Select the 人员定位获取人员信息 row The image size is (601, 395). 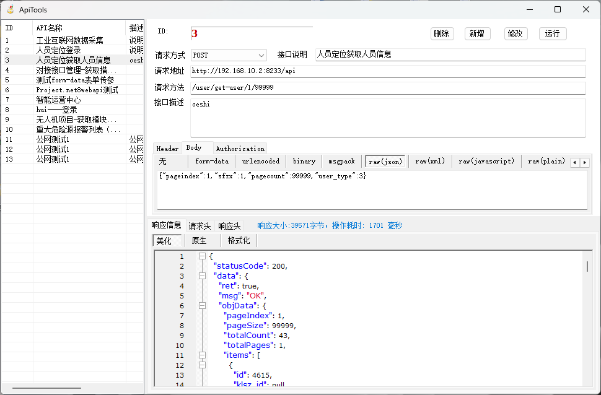coord(72,60)
